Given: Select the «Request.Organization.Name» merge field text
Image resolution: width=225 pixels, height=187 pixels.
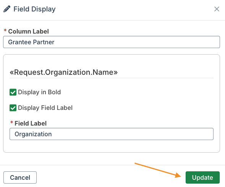Looking at the screenshot, I should click(x=63, y=72).
